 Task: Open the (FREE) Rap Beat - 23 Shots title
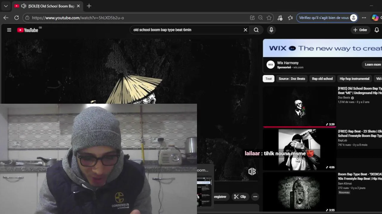(x=360, y=133)
